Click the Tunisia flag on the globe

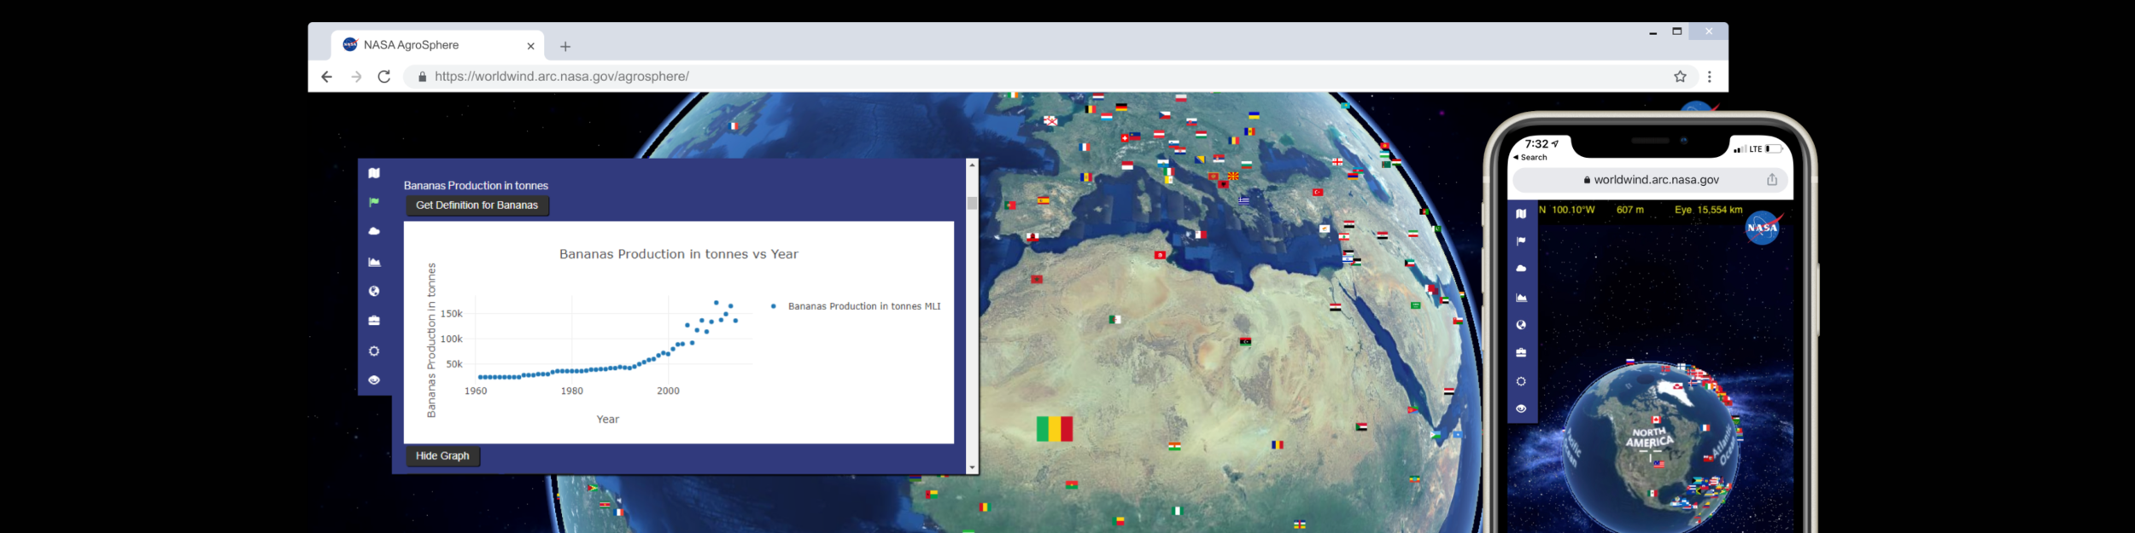click(x=1160, y=255)
